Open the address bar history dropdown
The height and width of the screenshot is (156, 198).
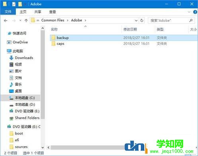(136, 21)
